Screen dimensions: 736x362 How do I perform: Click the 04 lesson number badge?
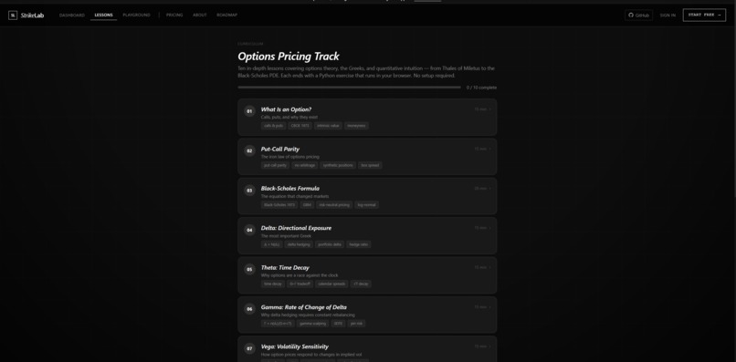[249, 230]
